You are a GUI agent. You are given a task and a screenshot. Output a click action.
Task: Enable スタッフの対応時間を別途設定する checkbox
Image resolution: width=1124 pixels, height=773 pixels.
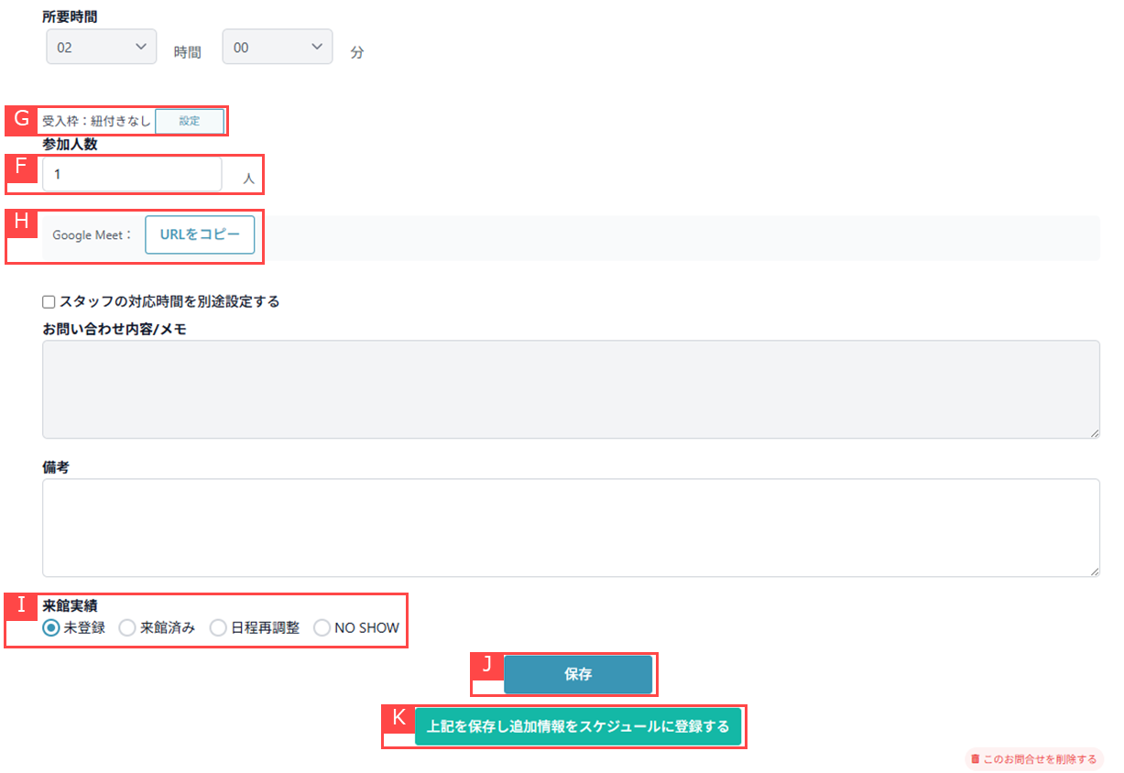click(49, 302)
